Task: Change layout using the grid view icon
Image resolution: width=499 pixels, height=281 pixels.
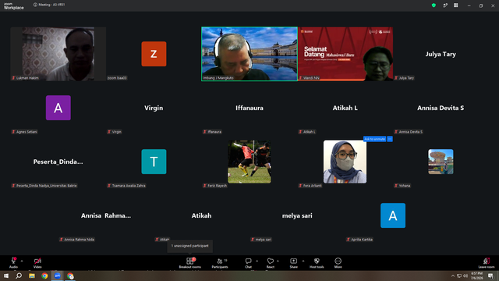Action: [455, 5]
